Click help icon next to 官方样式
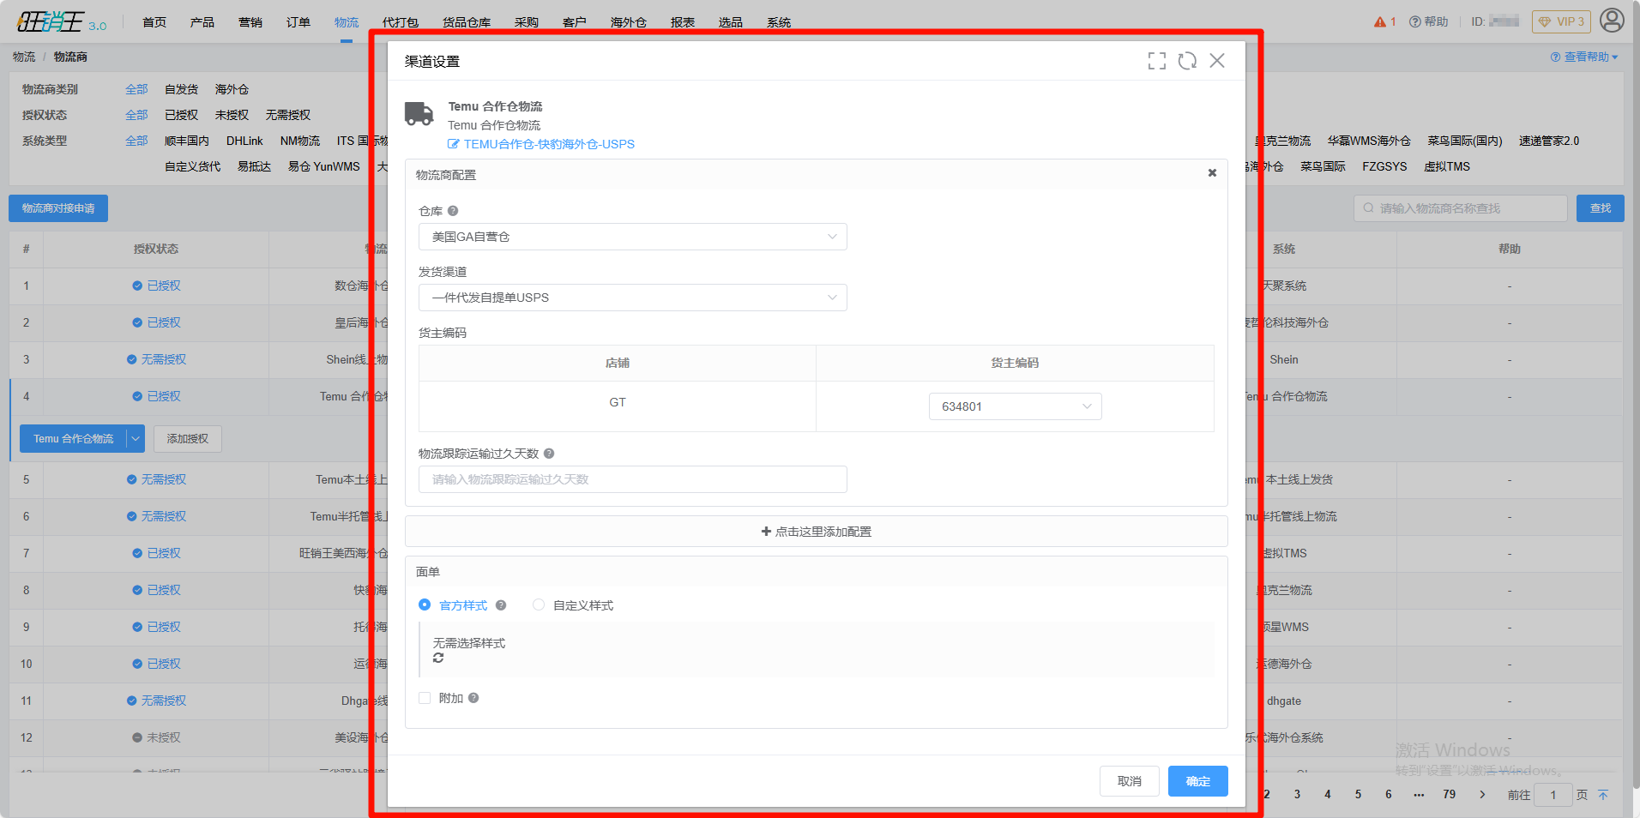The height and width of the screenshot is (818, 1640). point(501,605)
